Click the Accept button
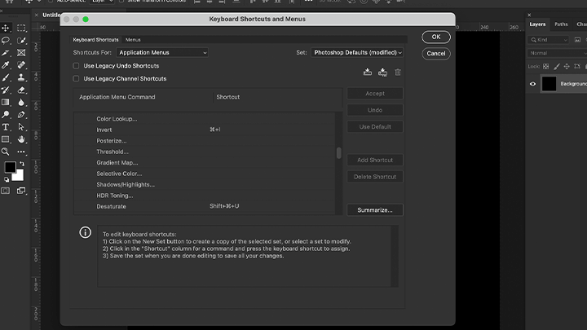The height and width of the screenshot is (330, 587). [x=375, y=94]
